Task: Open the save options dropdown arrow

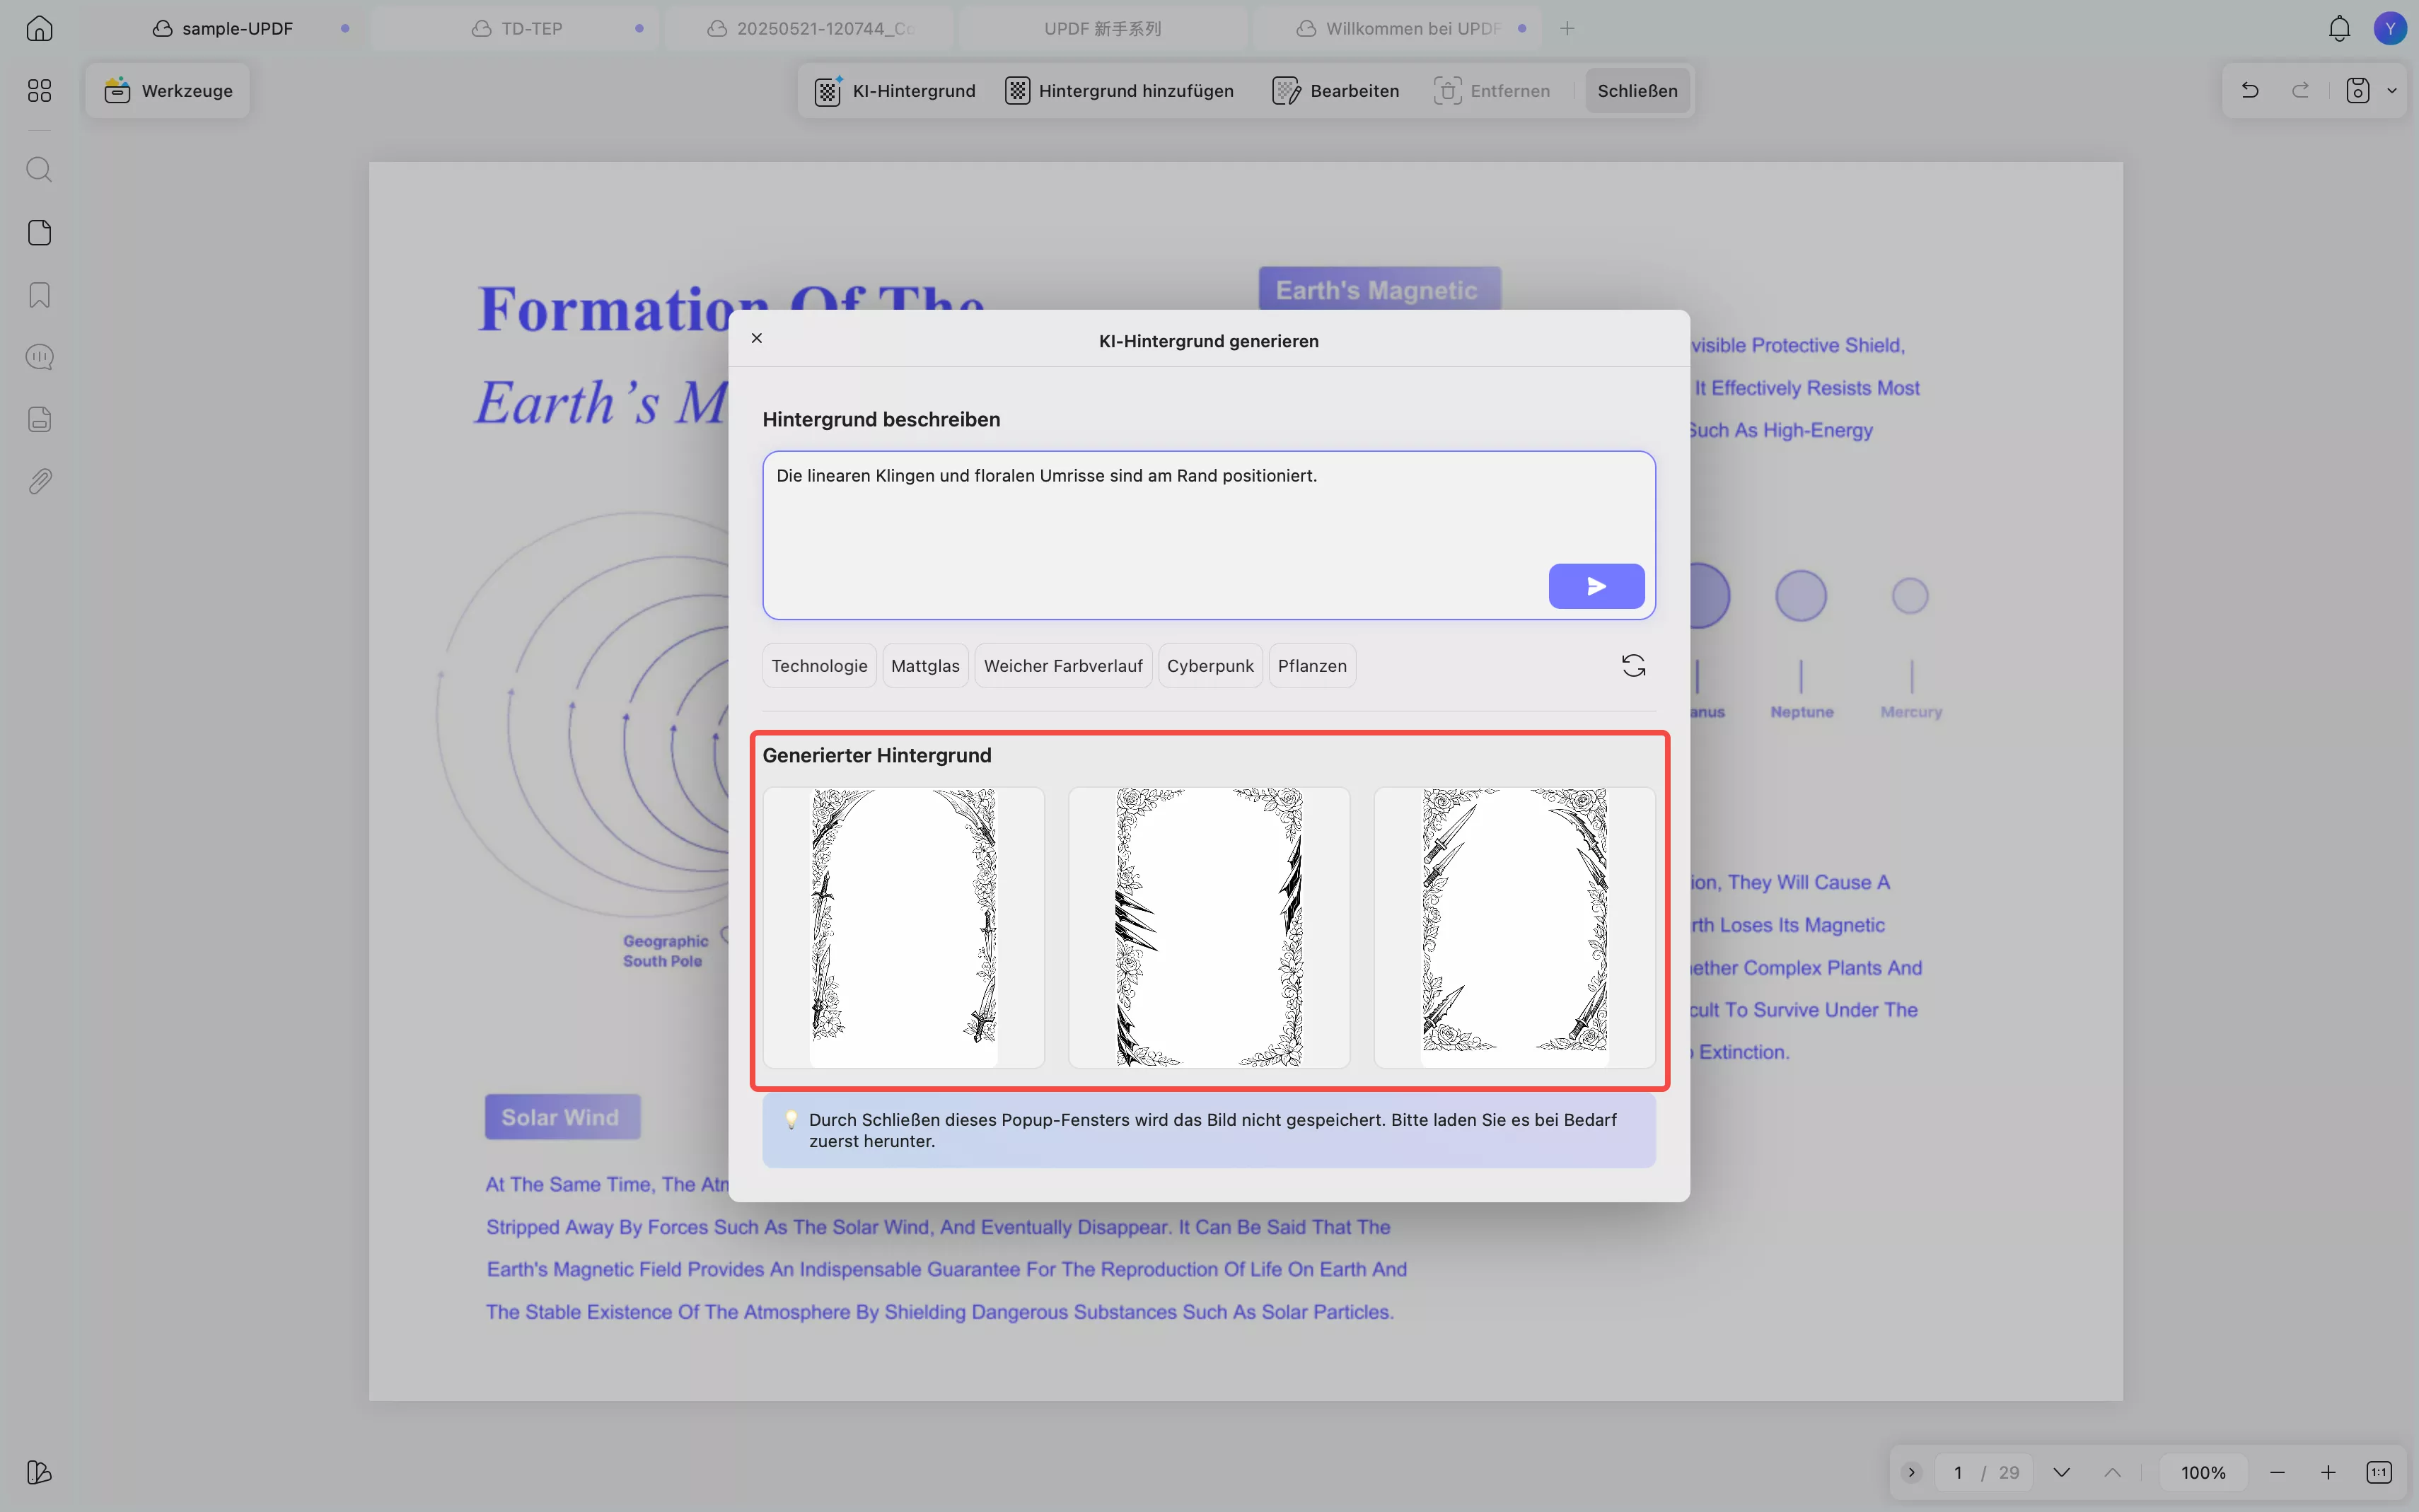Action: [x=2392, y=91]
